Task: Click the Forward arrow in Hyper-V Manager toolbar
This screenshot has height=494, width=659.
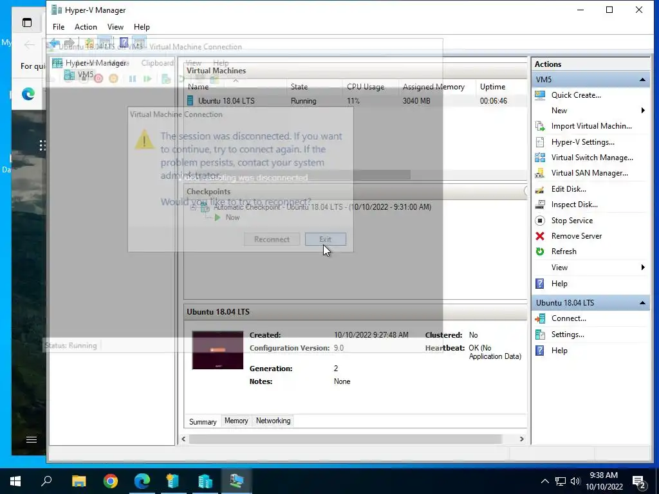Action: pyautogui.click(x=70, y=43)
